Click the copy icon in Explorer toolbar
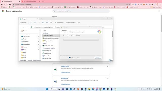The image size is (162, 91). pos(35,22)
